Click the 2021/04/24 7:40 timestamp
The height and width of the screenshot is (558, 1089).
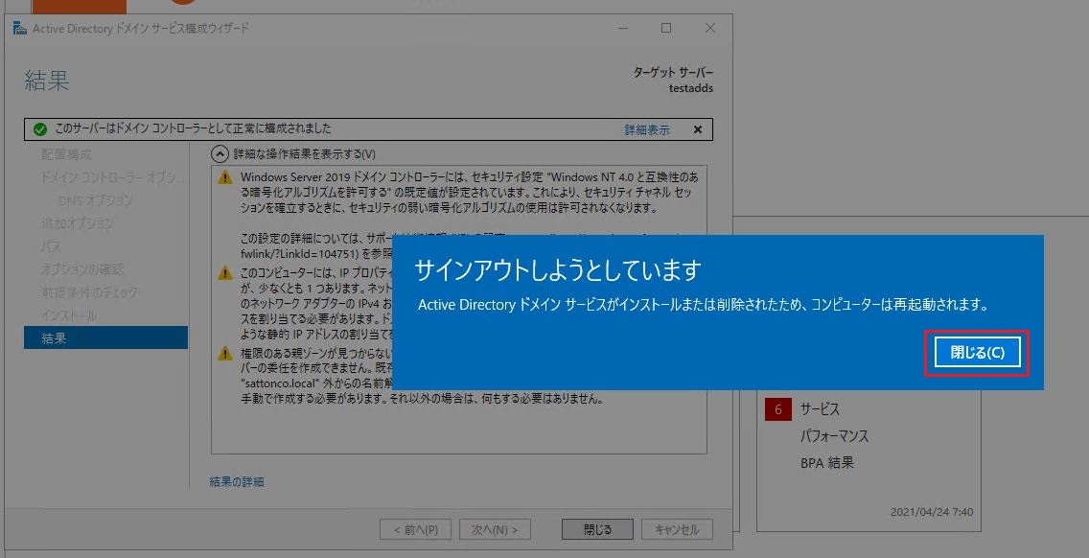[932, 511]
